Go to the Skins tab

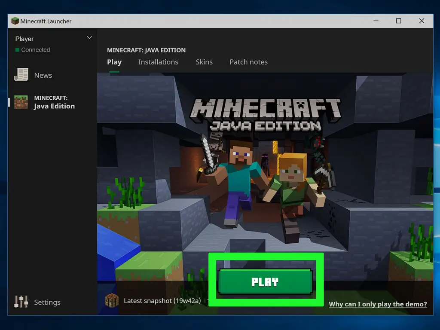(x=204, y=62)
